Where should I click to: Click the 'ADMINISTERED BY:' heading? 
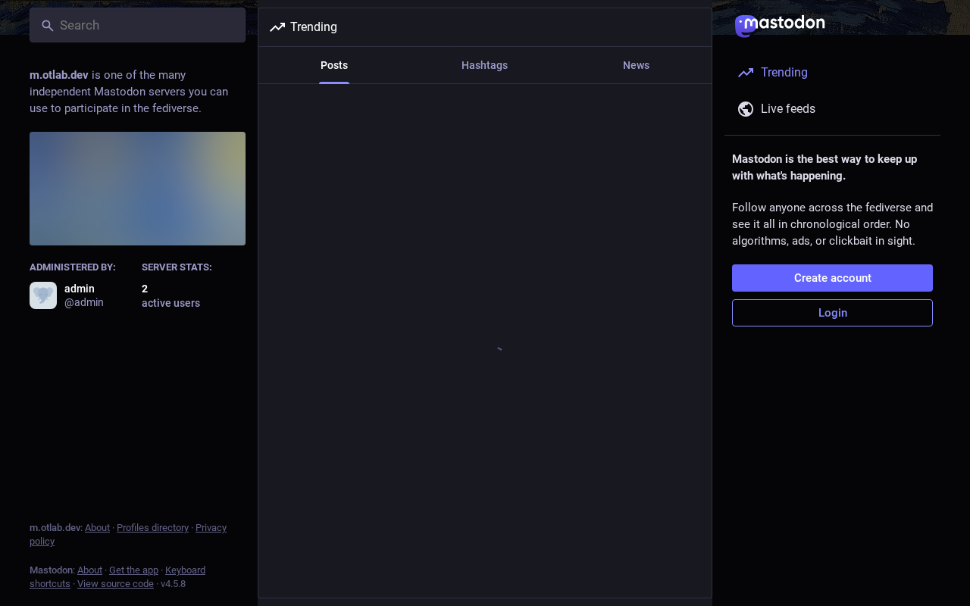click(73, 267)
